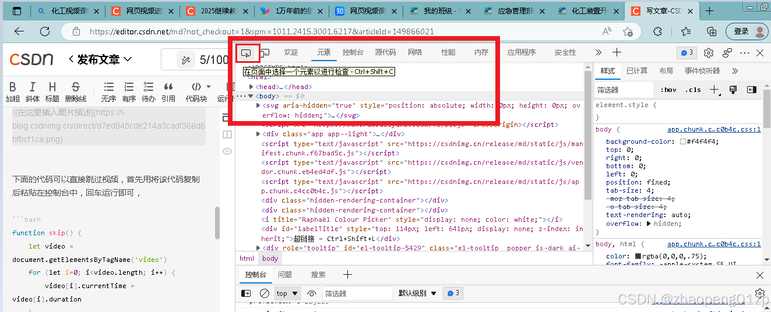Switch to 控制台 tab in top bar
This screenshot has width=771, height=312.
pos(353,52)
